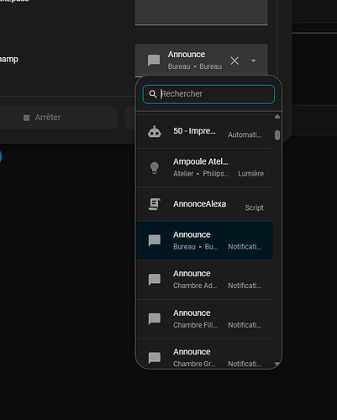Click the message icon of highlighted Bureau Announce
Image resolution: width=337 pixels, height=420 pixels.
pos(155,240)
